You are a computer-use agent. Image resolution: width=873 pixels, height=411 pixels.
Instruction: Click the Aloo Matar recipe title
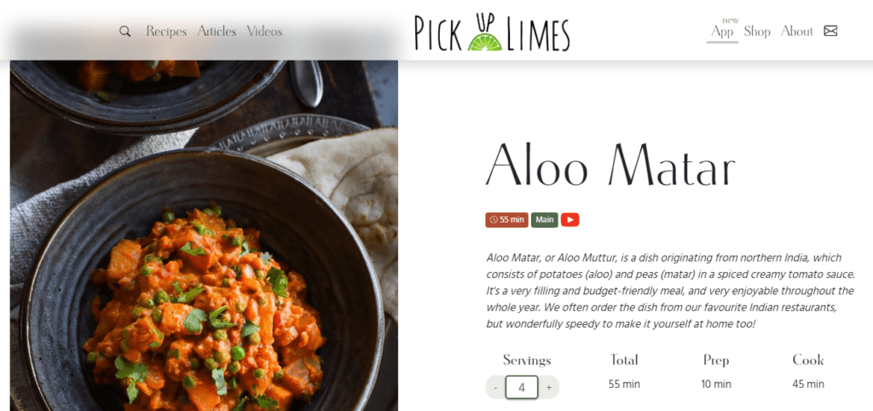pos(610,164)
